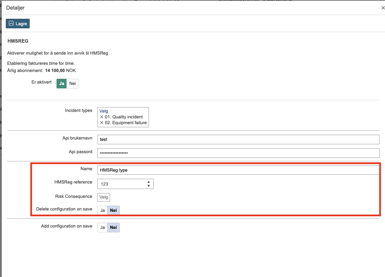
Task: Remove 02. Equipment failure with its X
Action: 102,123
